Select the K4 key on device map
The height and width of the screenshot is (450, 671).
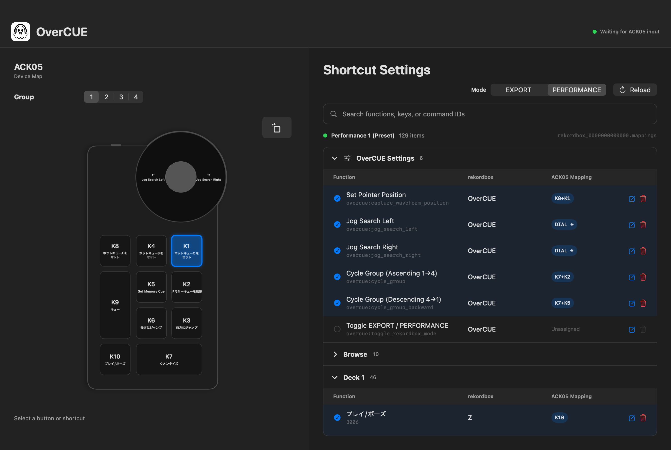[x=151, y=251]
